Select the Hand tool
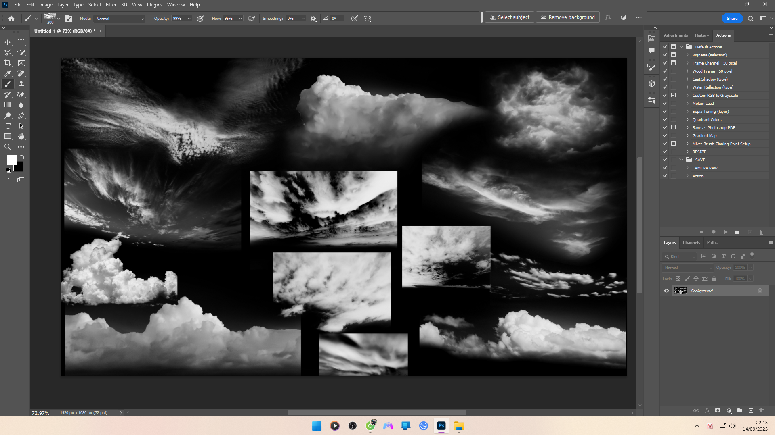The image size is (775, 435). click(21, 137)
